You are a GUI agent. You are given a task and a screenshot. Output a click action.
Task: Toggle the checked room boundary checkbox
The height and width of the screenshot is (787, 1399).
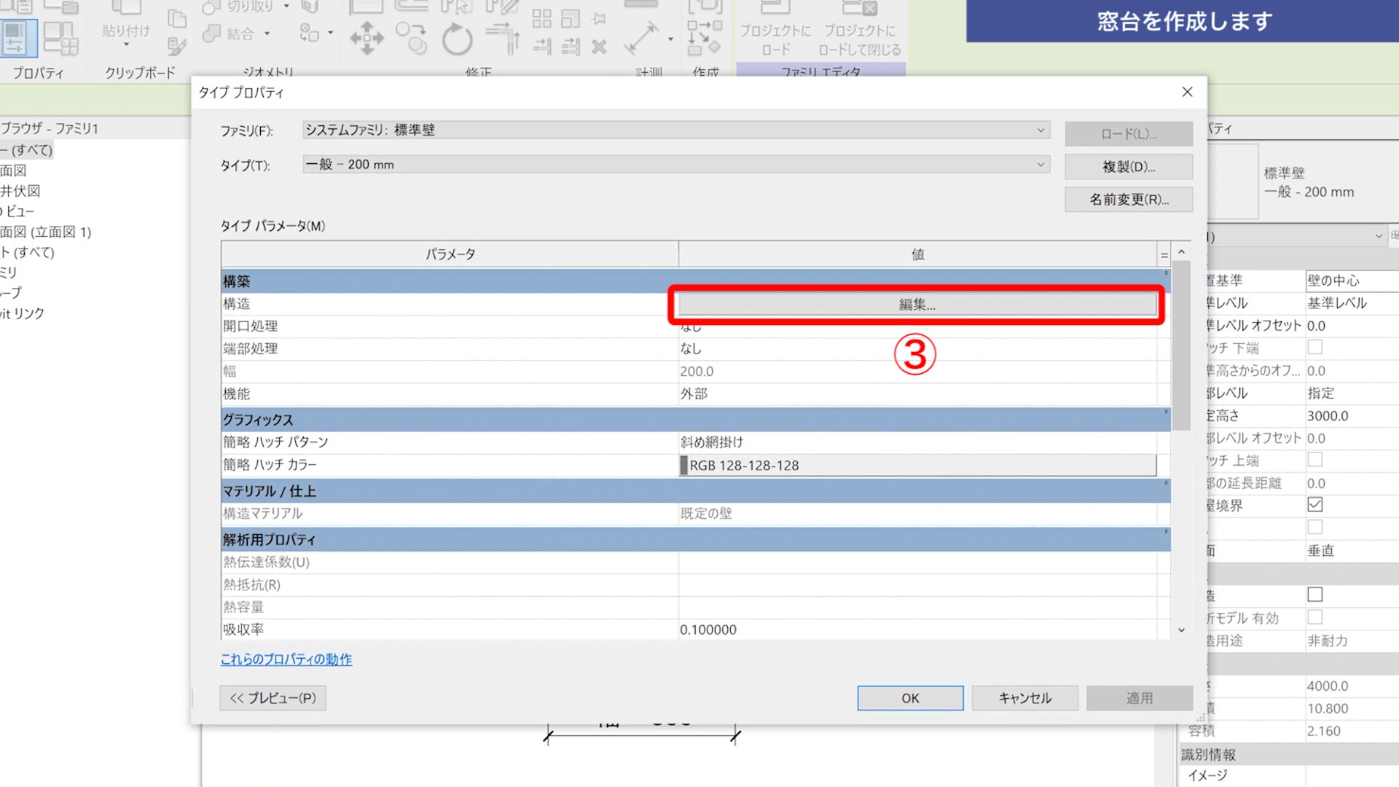tap(1314, 504)
